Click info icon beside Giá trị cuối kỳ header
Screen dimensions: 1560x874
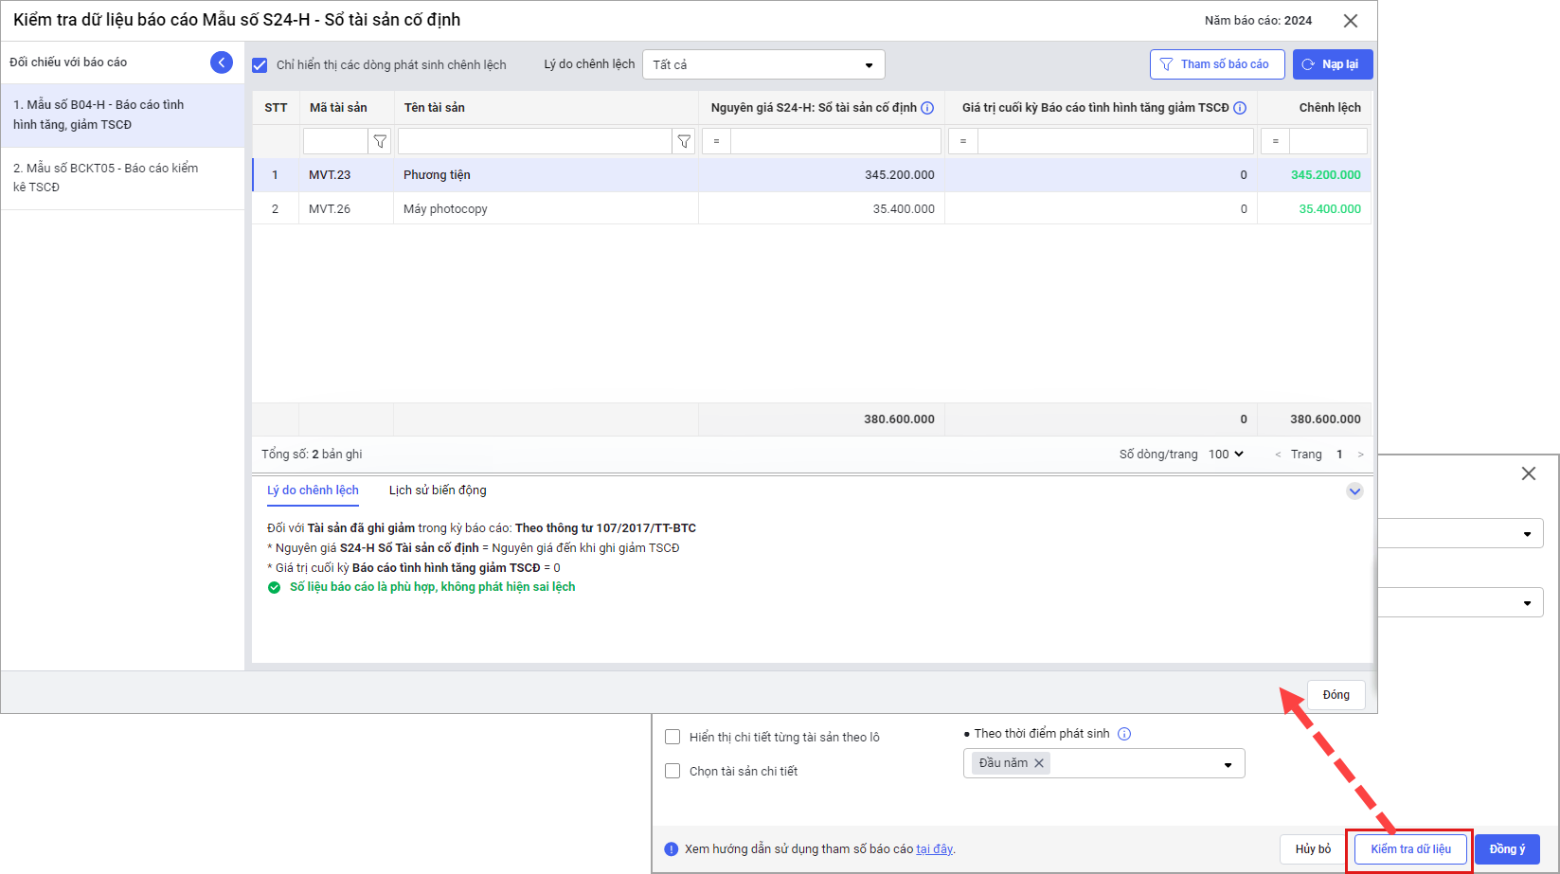coord(1239,108)
